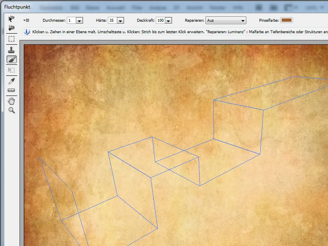Click the "Durchmesser:" label
Image resolution: width=328 pixels, height=246 pixels.
coord(54,20)
